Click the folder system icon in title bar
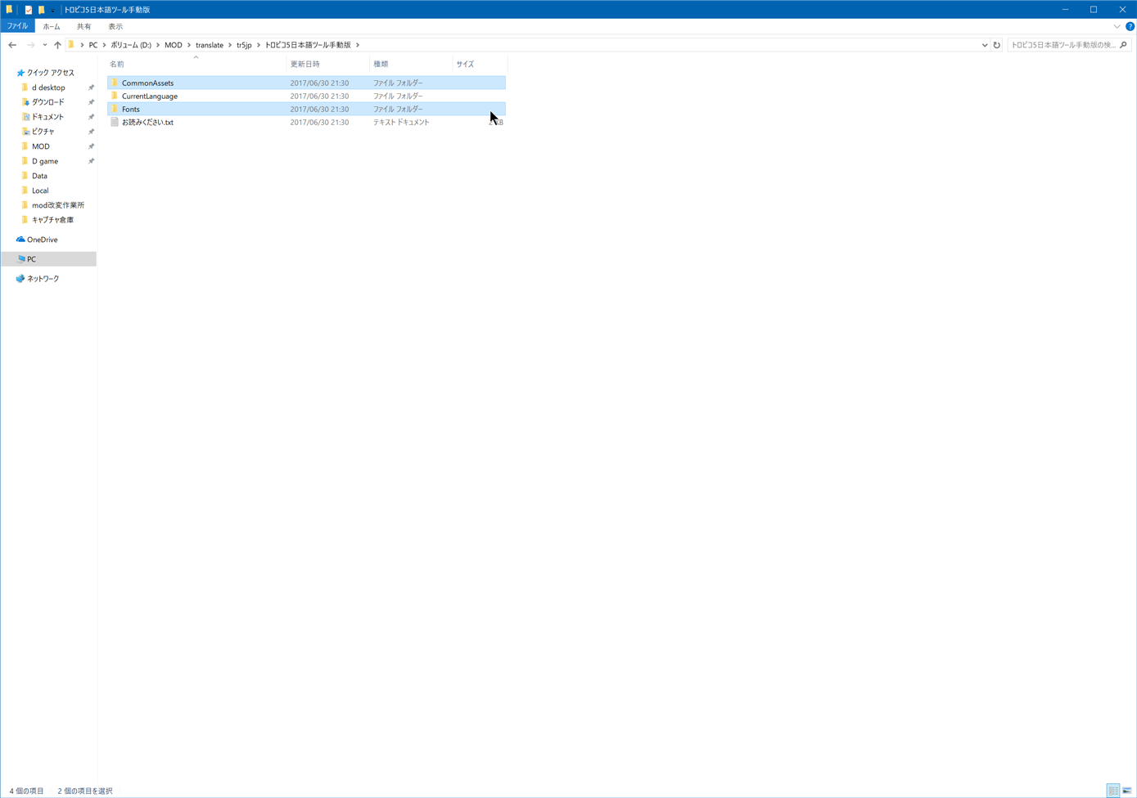The image size is (1137, 798). [x=10, y=10]
